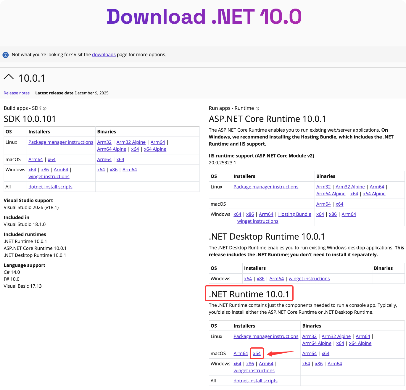Download .NET Runtime macOS x64 binary
The height and width of the screenshot is (390, 406).
(x=326, y=354)
